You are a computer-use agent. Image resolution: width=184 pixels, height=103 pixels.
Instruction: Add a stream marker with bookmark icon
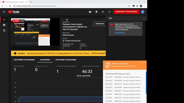tap(97, 12)
